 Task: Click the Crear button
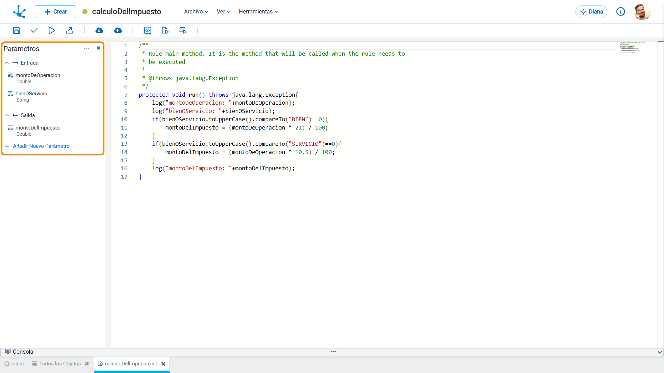[55, 12]
